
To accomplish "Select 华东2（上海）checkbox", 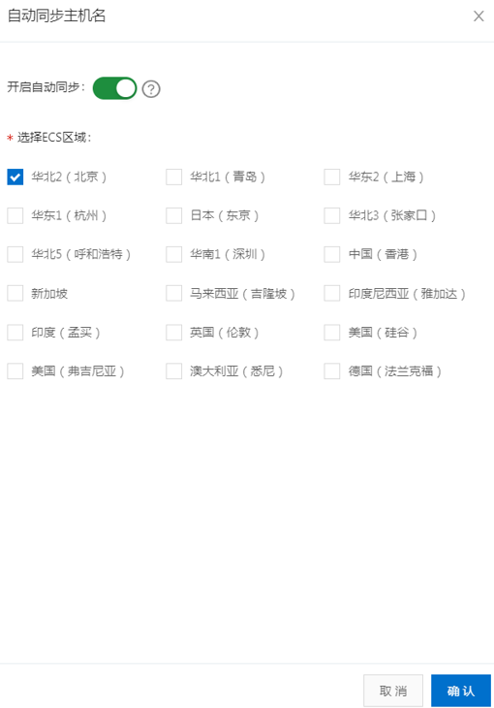I will point(332,177).
